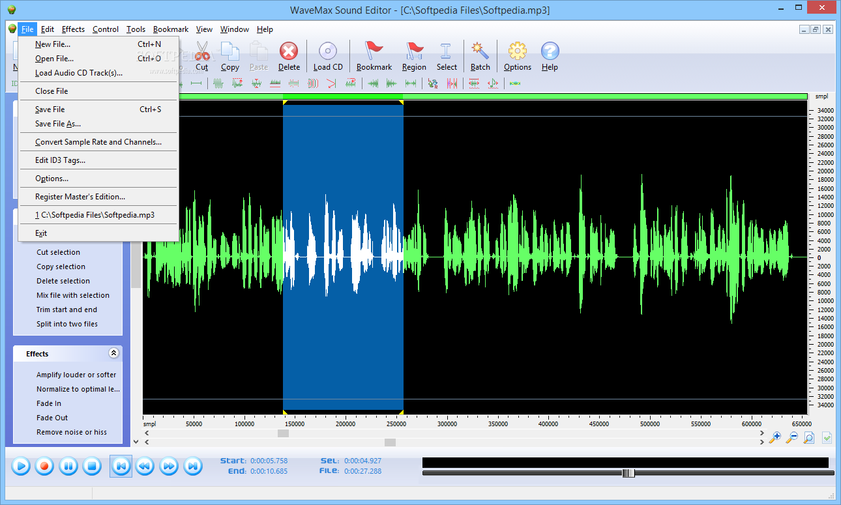
Task: Click the app icon in the menu bar
Action: (x=12, y=29)
